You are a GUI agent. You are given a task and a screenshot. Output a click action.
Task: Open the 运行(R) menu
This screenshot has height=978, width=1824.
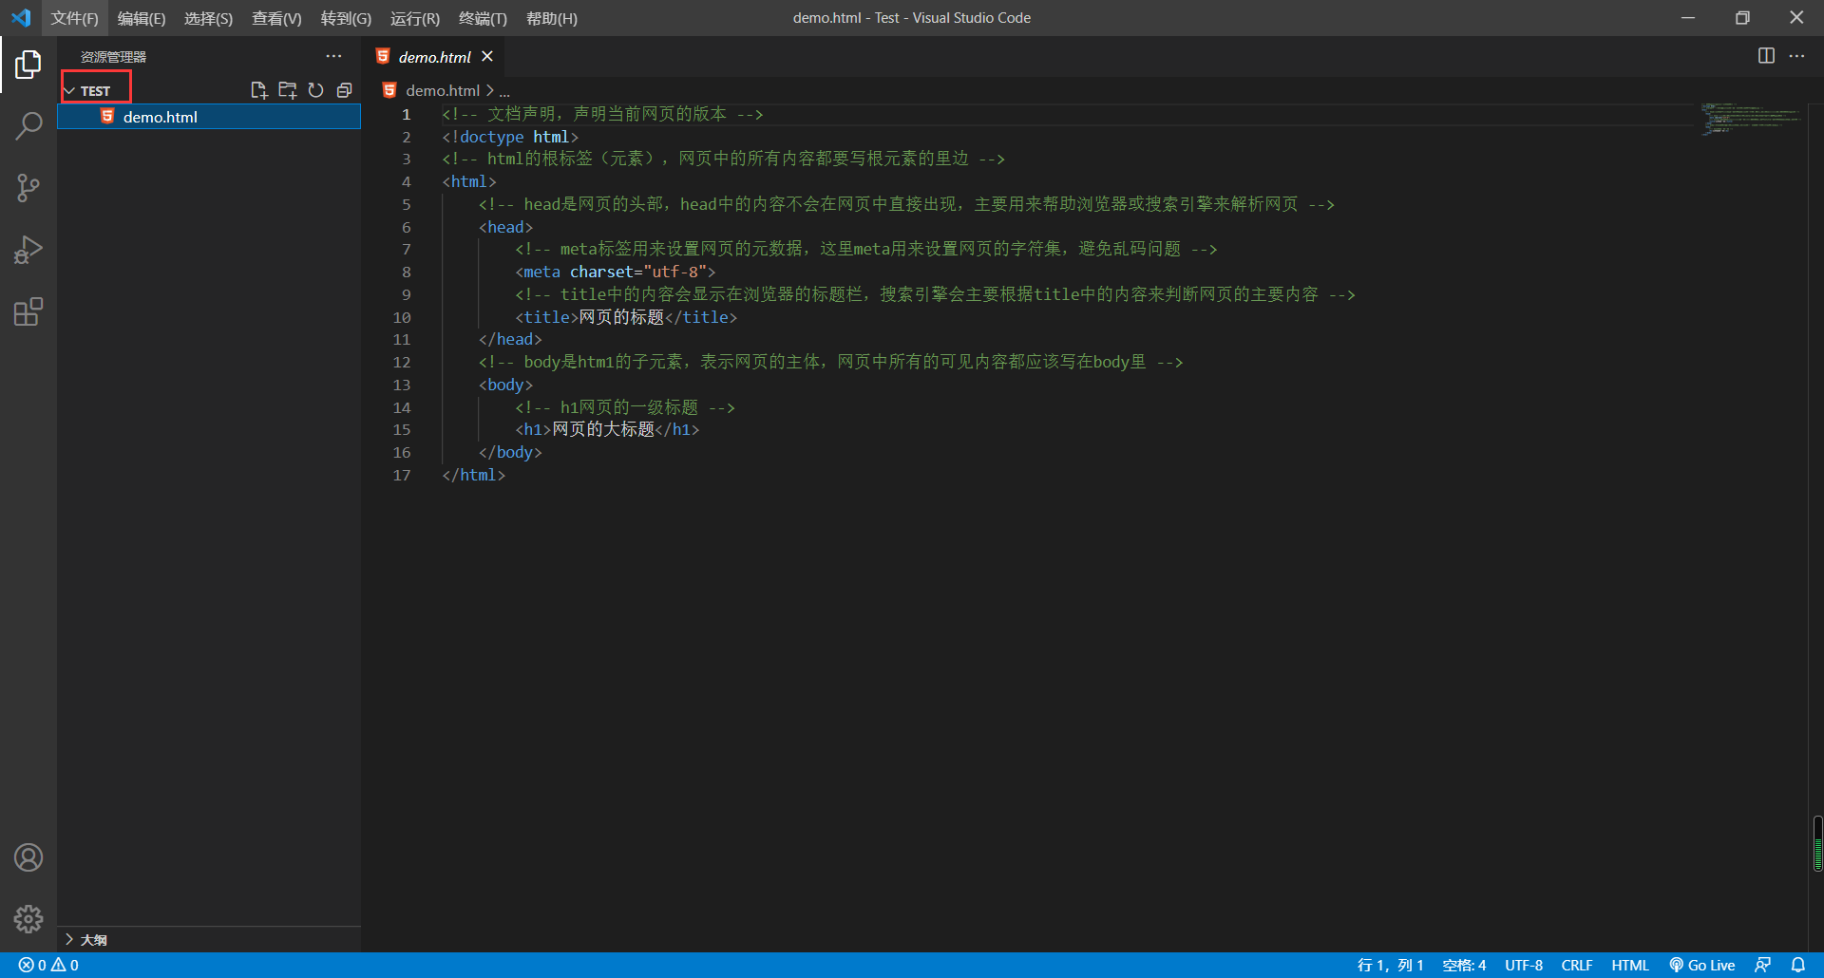pos(415,18)
